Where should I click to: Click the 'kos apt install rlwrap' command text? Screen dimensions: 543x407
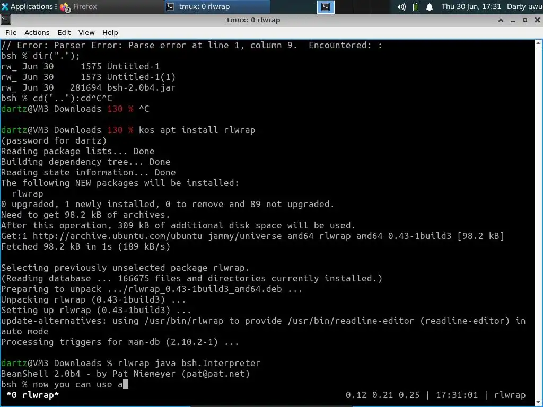tap(197, 130)
